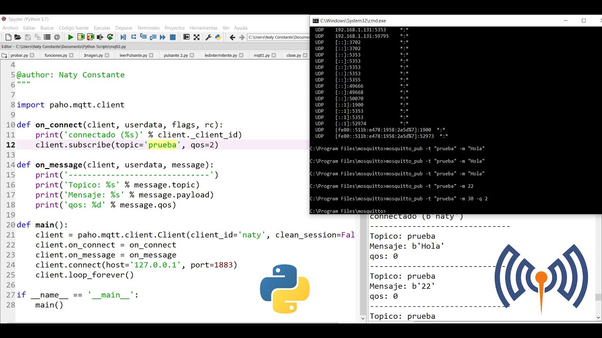
Task: Start debugging with debug file icon
Action: [x=123, y=37]
